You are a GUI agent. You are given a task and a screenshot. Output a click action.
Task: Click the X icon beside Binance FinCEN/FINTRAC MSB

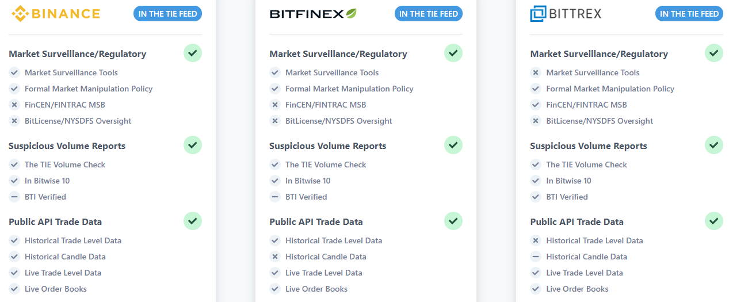[14, 105]
